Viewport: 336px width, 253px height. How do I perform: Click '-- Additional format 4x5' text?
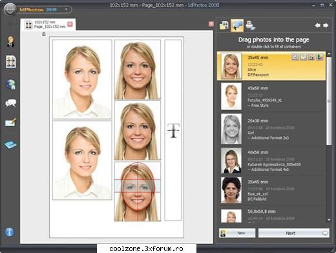[268, 170]
